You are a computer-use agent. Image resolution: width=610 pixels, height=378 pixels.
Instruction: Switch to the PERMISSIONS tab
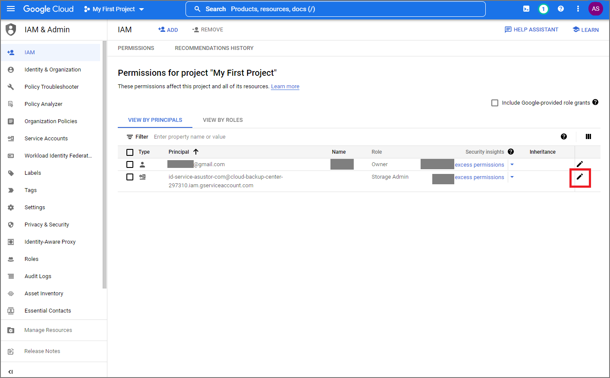(x=136, y=48)
